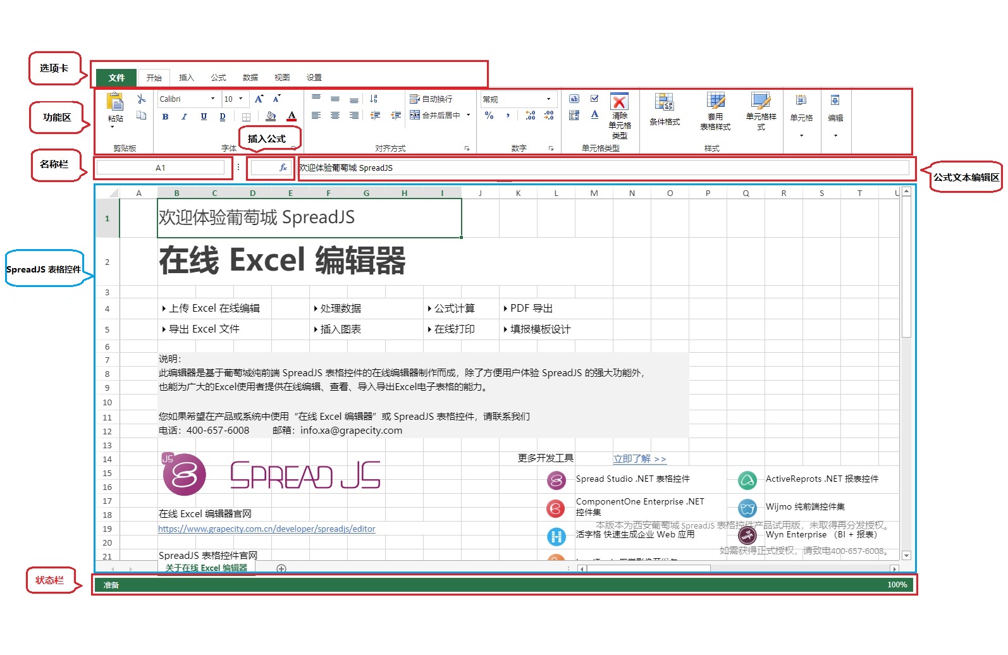The height and width of the screenshot is (655, 1008).
Task: Switch to the 视图 view tab
Action: 282,78
